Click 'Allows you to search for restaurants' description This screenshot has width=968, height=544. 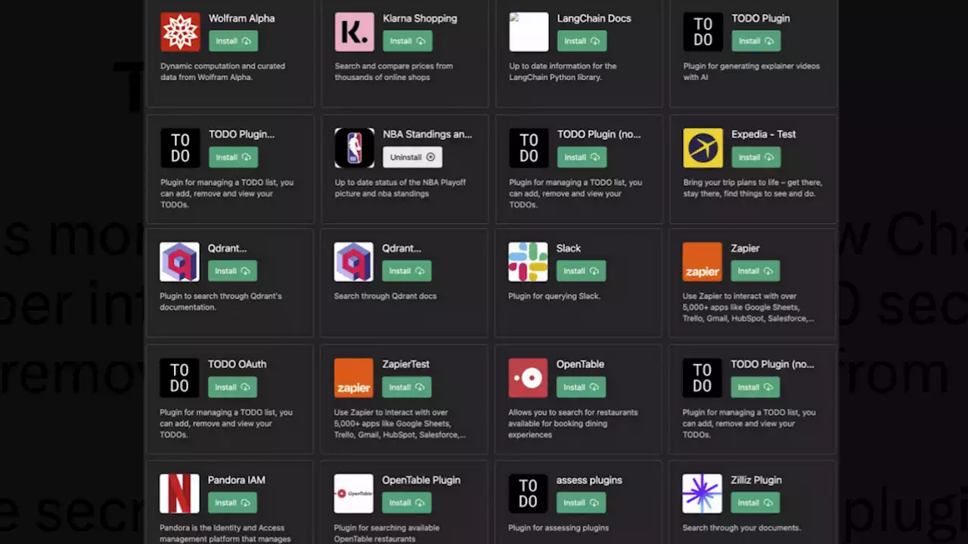[573, 424]
